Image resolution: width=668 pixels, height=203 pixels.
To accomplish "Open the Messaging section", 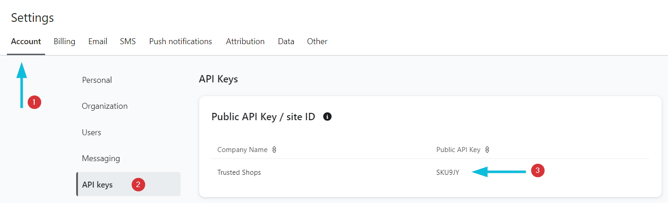I will click(x=101, y=158).
